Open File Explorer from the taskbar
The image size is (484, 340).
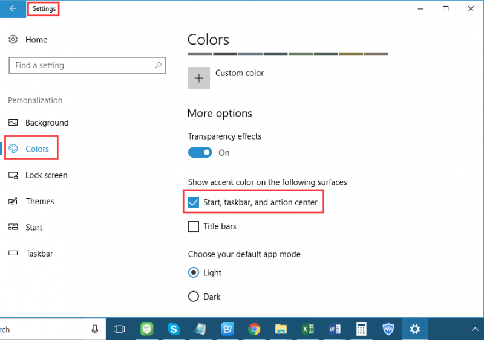pos(281,329)
